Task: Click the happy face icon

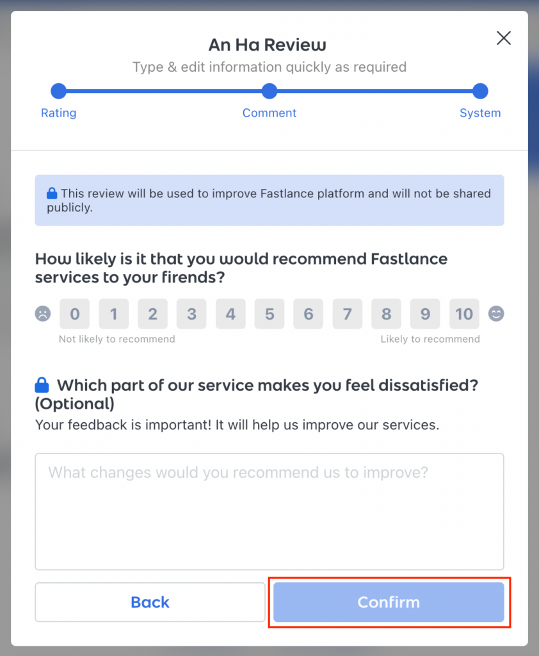Action: point(496,314)
